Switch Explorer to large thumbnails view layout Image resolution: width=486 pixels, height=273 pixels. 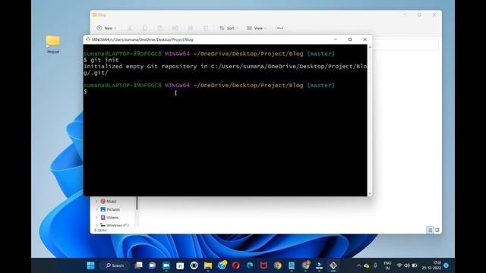[437, 230]
